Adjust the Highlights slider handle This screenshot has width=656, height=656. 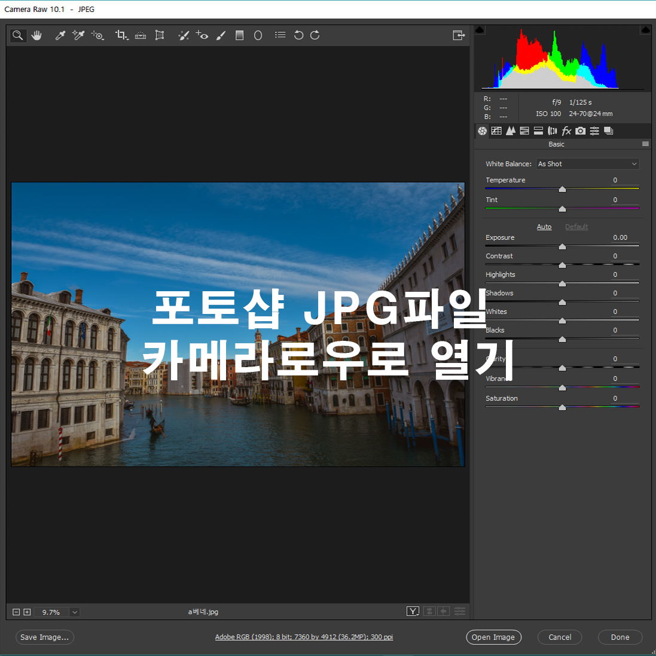[562, 283]
